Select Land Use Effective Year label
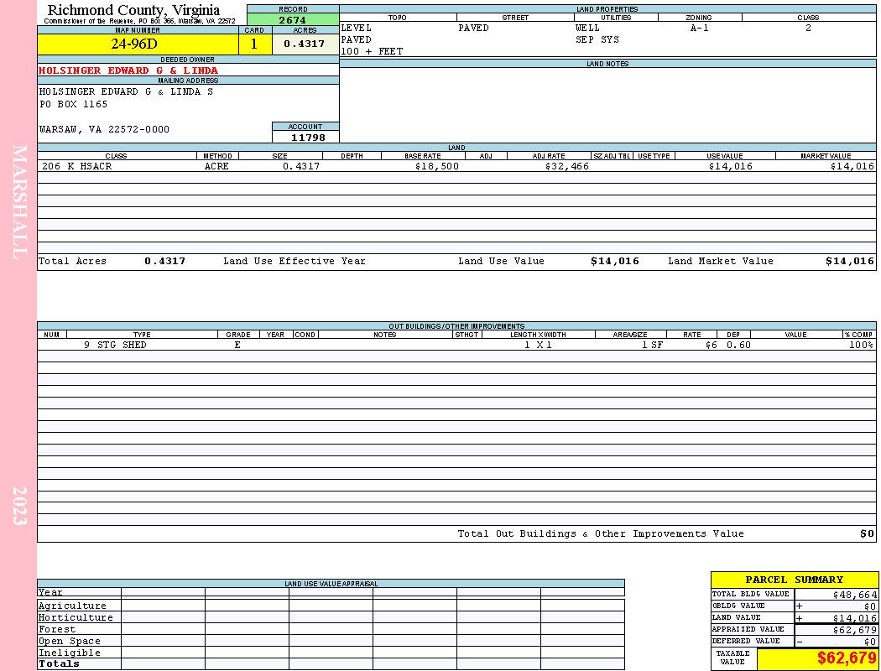This screenshot has height=671, width=881. 295,261
